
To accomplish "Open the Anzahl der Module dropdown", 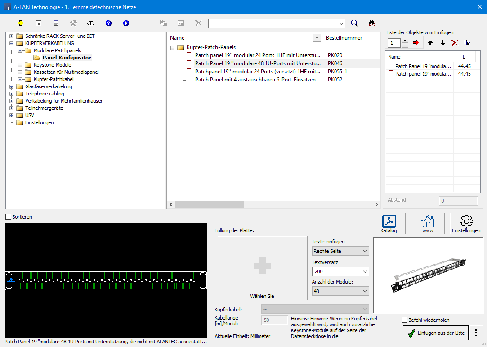I will (x=340, y=291).
